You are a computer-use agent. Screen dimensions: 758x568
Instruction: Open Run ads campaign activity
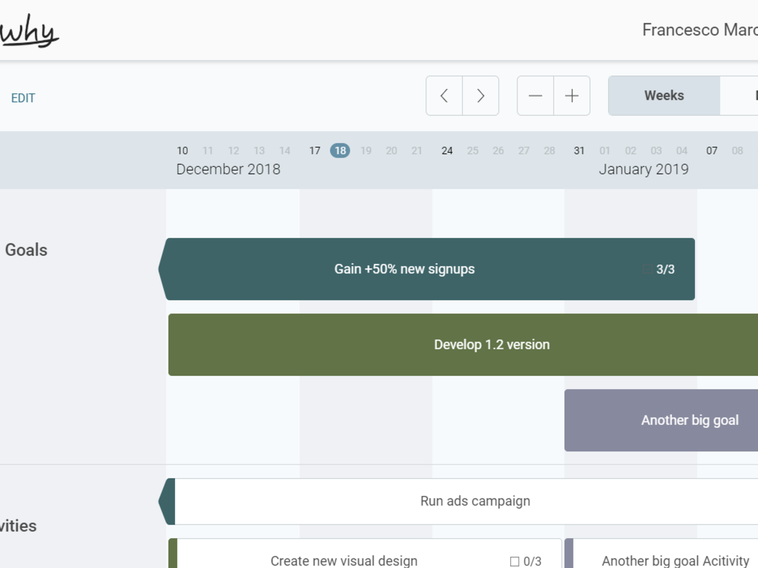(x=475, y=502)
